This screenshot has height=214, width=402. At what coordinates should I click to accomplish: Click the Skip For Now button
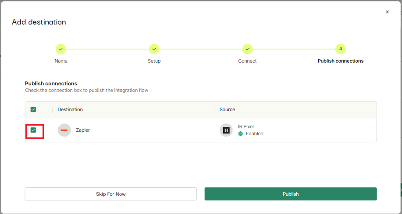pos(111,194)
